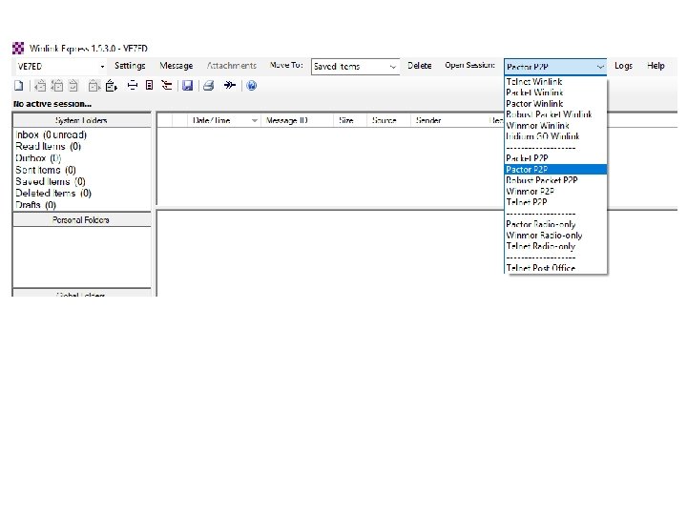Select Telnet Radio-only entry

tap(555, 246)
